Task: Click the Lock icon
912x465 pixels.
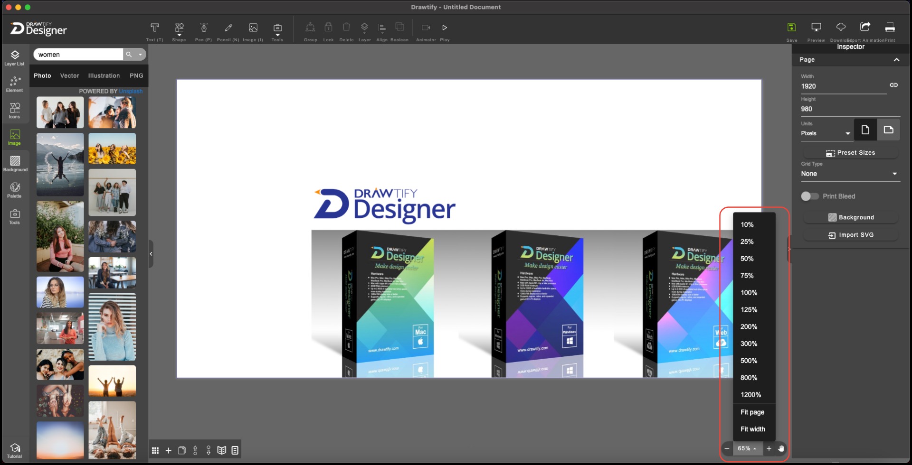Action: point(328,31)
